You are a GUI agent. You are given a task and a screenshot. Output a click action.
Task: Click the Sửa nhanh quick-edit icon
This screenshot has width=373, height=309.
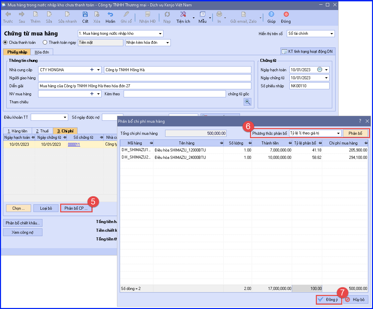[67, 14]
